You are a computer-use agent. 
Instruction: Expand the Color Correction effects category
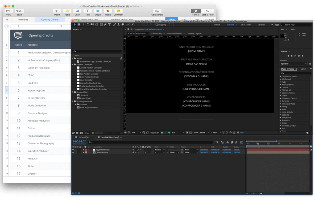click(x=281, y=93)
